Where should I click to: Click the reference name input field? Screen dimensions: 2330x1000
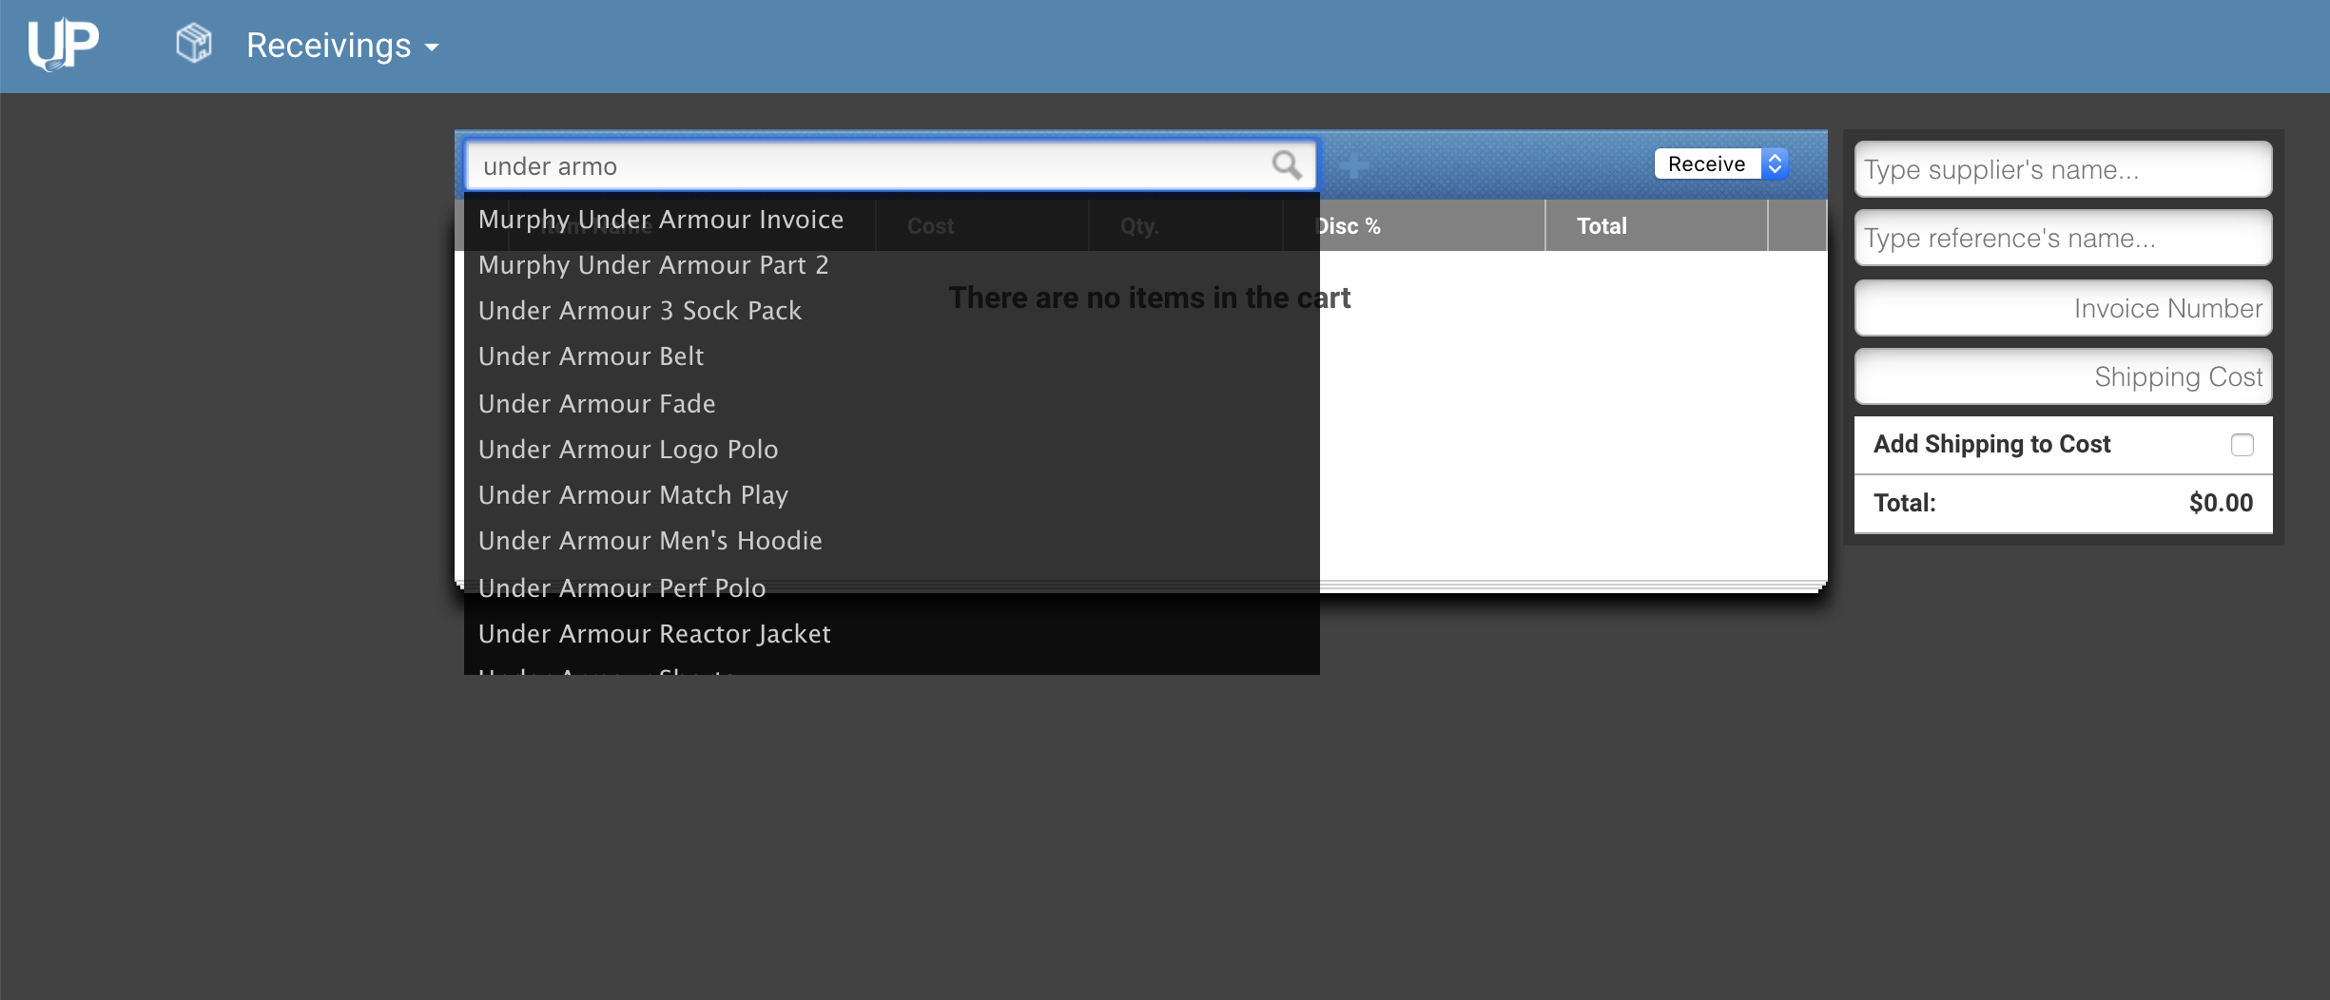2062,239
